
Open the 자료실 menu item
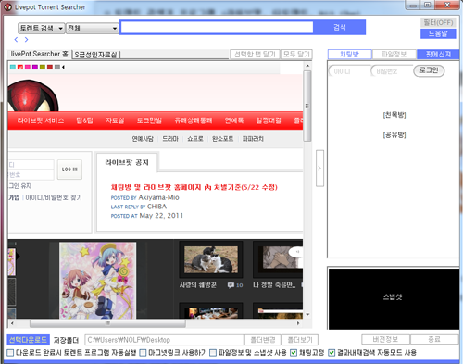point(115,120)
